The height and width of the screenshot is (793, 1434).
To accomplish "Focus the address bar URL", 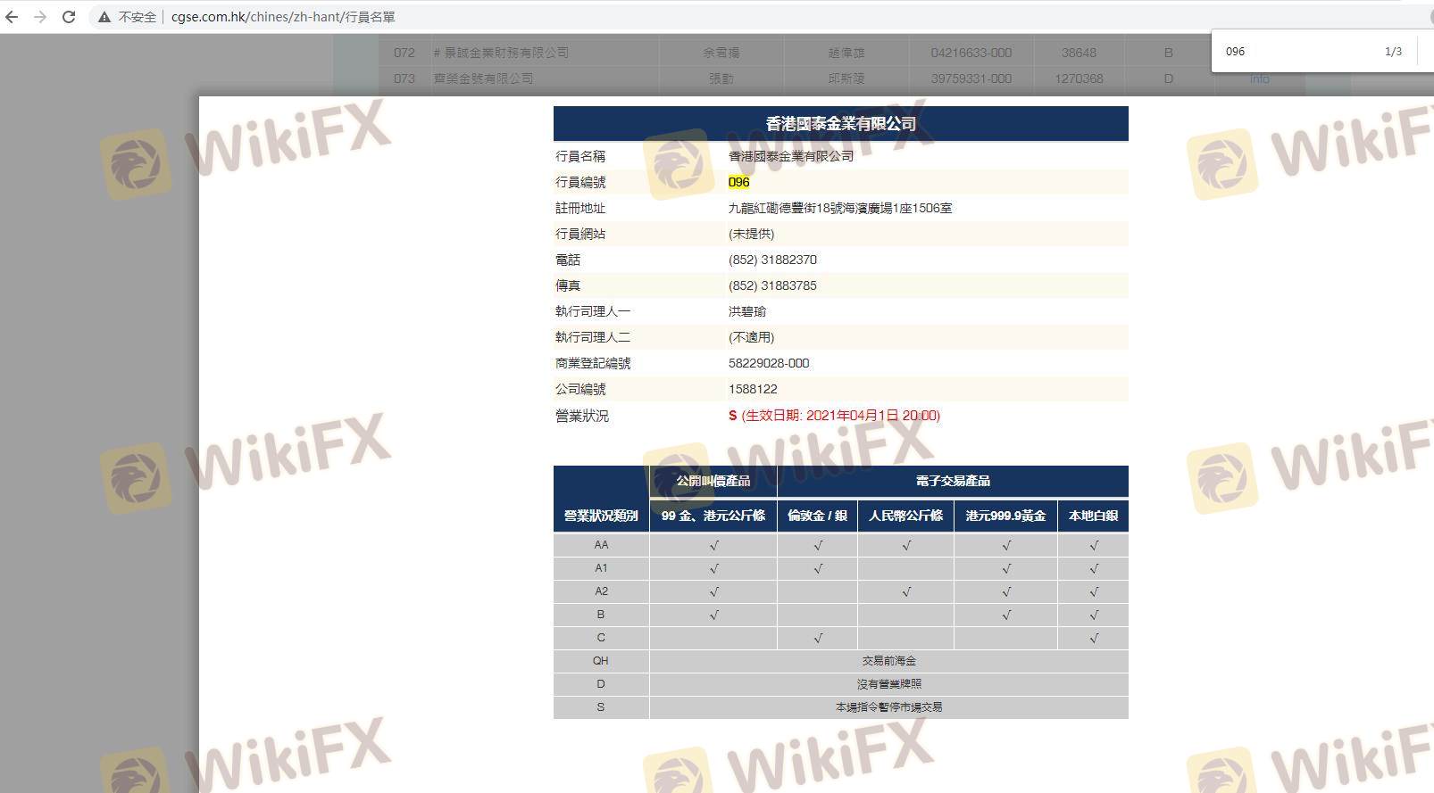I will point(283,17).
